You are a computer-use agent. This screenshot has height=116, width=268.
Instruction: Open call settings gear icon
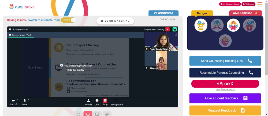(10, 29)
